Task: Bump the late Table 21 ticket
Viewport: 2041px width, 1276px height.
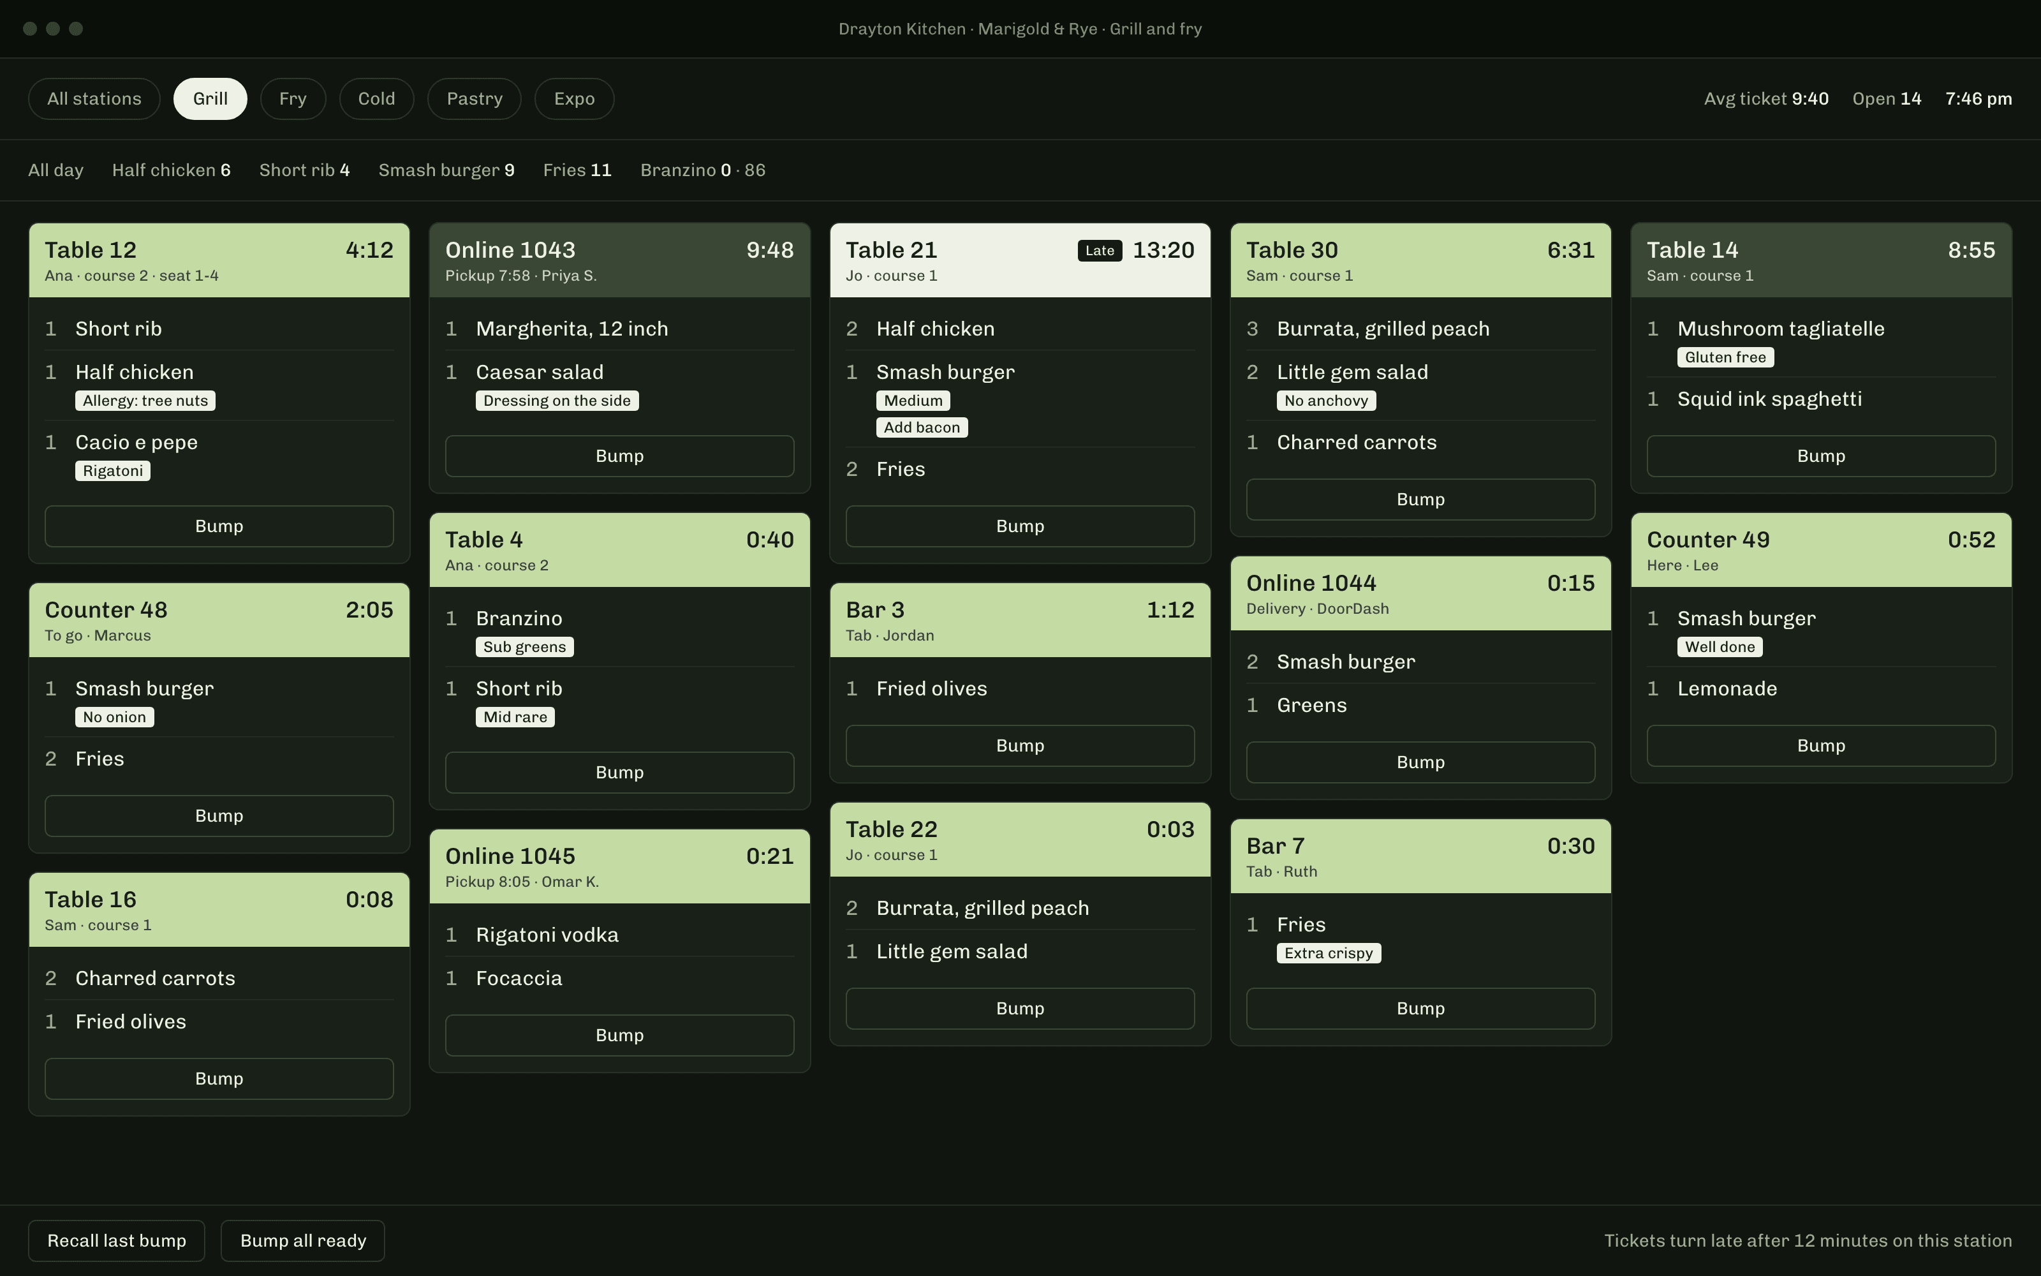Action: 1020,526
